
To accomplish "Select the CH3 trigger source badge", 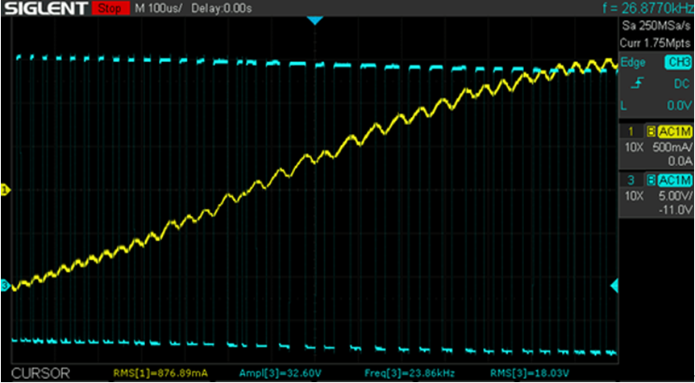I will (x=677, y=63).
